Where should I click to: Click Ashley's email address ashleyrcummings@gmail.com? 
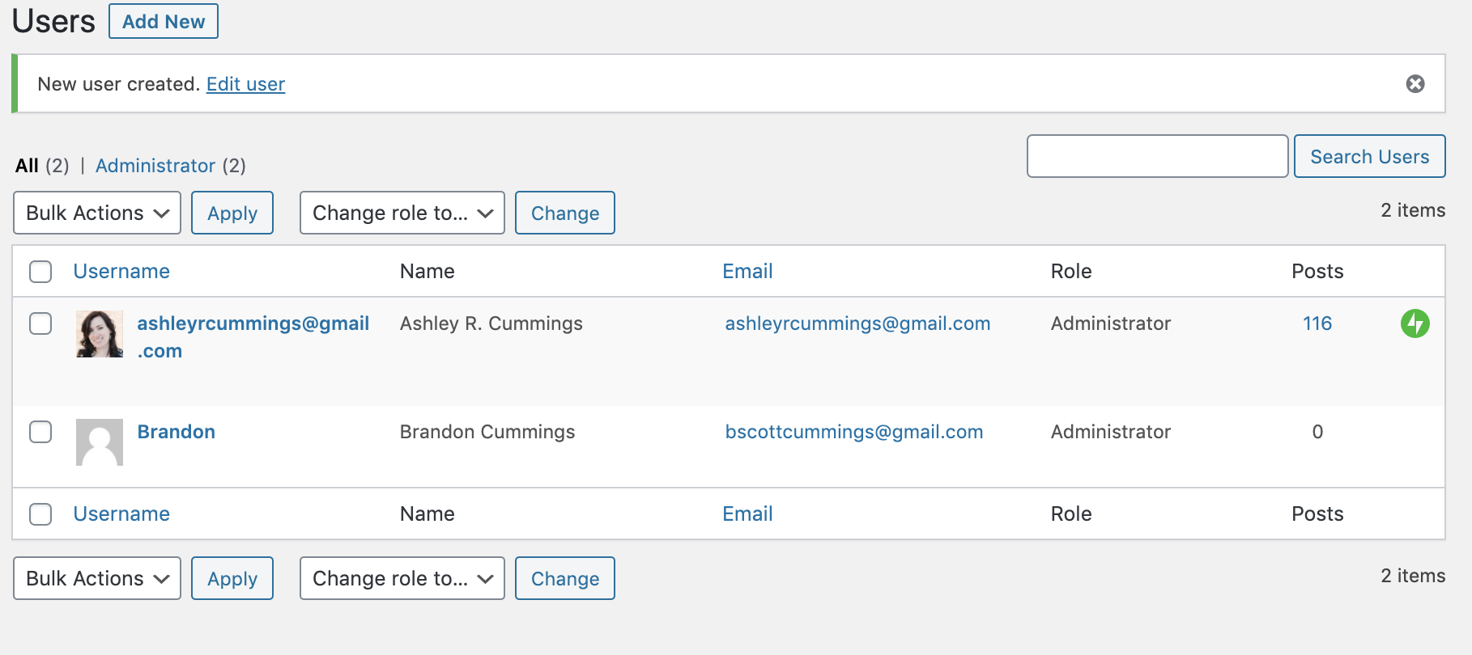857,323
